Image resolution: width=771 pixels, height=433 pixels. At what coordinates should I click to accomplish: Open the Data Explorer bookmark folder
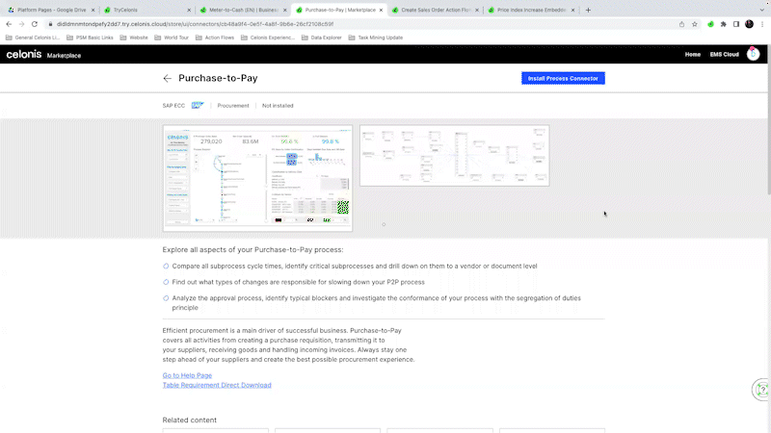321,38
